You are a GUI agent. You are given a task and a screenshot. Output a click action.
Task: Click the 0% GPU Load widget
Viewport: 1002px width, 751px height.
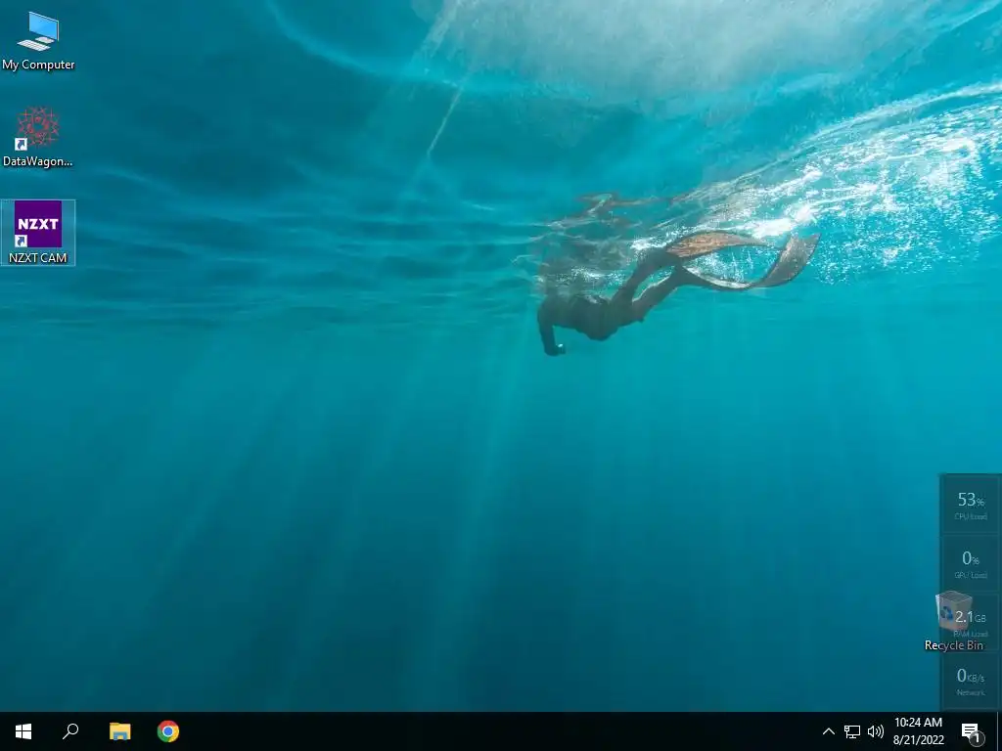click(x=970, y=563)
